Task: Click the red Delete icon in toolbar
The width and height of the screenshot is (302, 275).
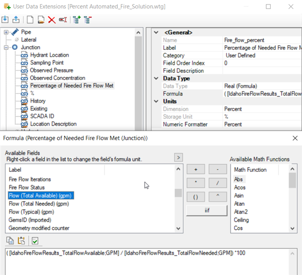Action: click(x=51, y=20)
